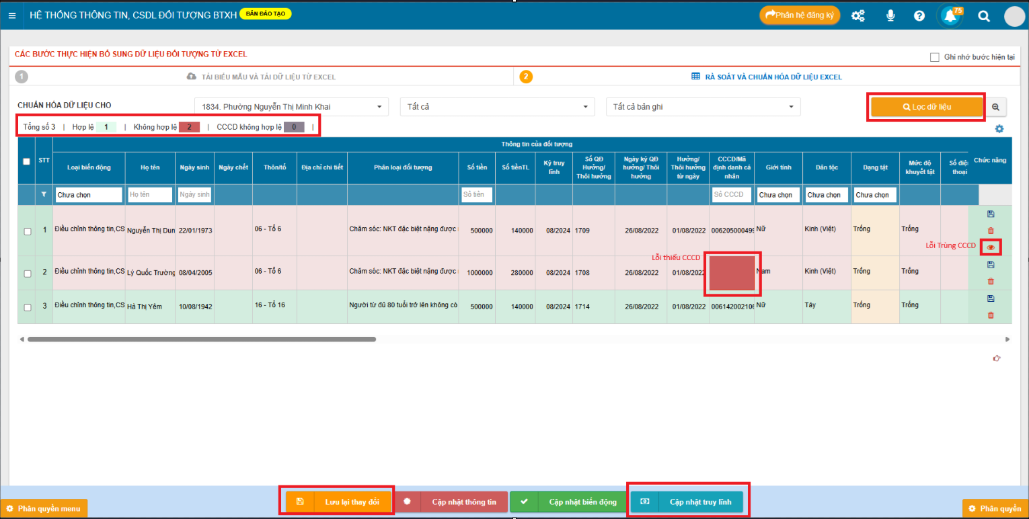Viewport: 1029px width, 519px height.
Task: Select the checkbox for Lý Quốc Trường row
Action: pos(27,274)
